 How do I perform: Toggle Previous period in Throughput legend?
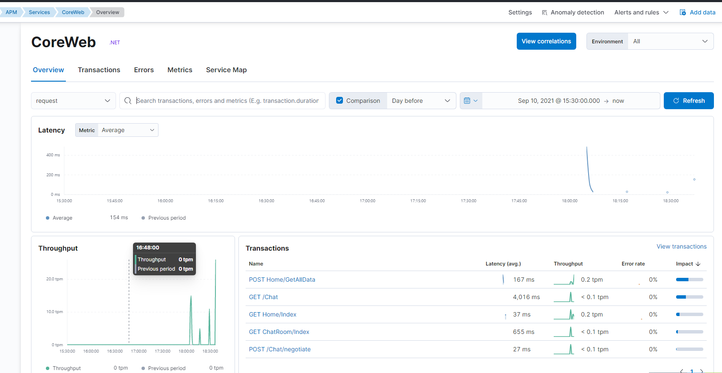(x=164, y=368)
